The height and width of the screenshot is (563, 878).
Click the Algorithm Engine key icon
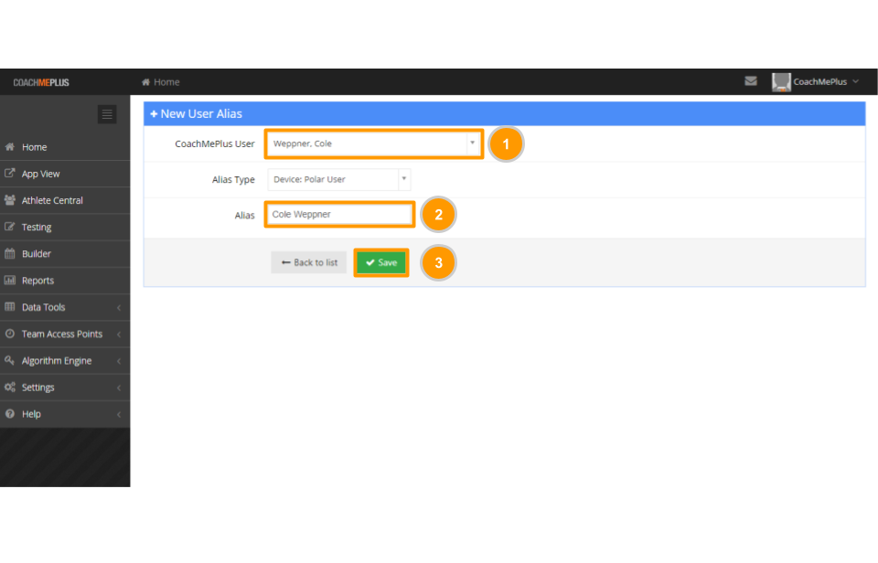pos(10,360)
